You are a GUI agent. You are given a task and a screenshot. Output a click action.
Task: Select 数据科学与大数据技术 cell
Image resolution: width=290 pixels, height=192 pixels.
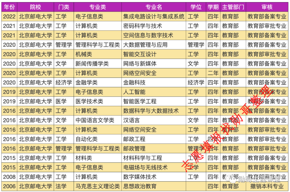click(x=154, y=111)
